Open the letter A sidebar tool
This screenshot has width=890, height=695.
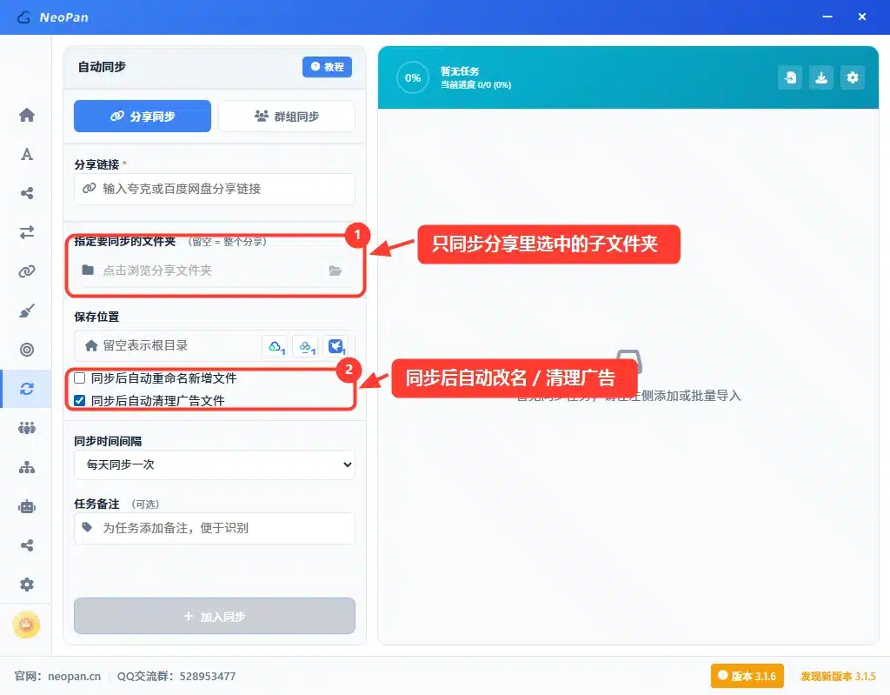tap(27, 155)
